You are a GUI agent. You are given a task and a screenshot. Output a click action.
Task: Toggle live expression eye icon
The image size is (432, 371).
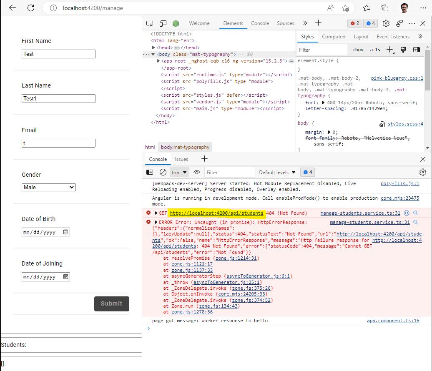pyautogui.click(x=196, y=173)
